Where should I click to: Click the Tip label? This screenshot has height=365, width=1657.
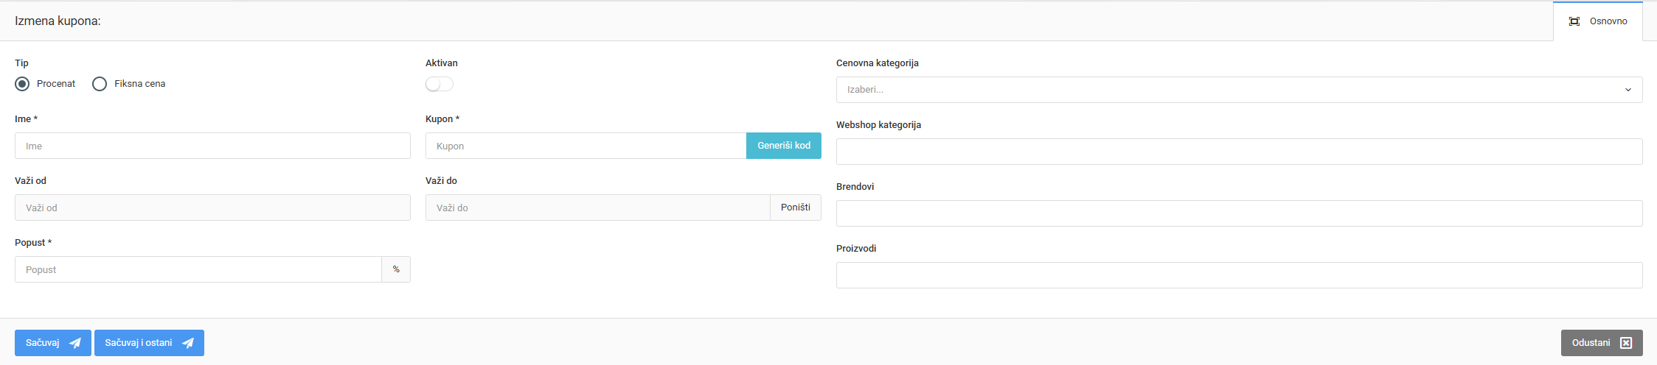pos(21,63)
